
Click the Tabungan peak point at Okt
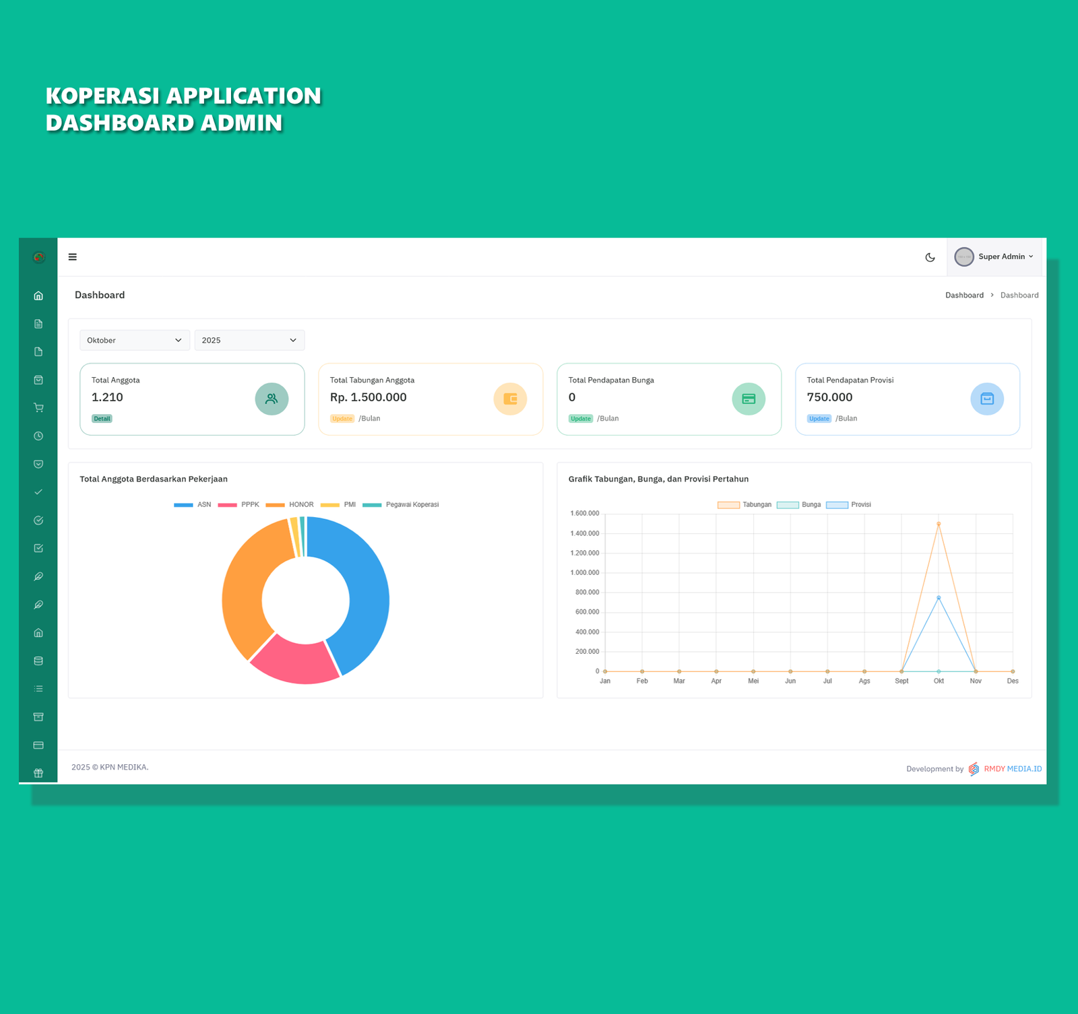pos(939,524)
